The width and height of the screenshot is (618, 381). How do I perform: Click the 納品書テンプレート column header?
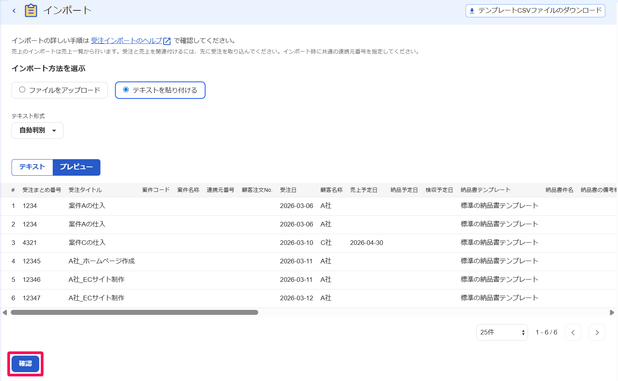pyautogui.click(x=486, y=190)
